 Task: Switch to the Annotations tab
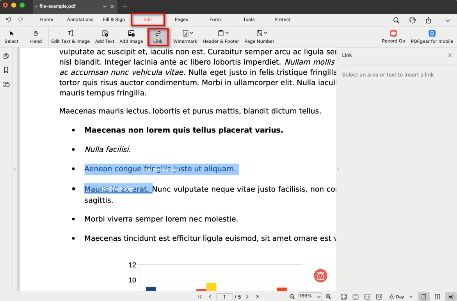[x=80, y=19]
